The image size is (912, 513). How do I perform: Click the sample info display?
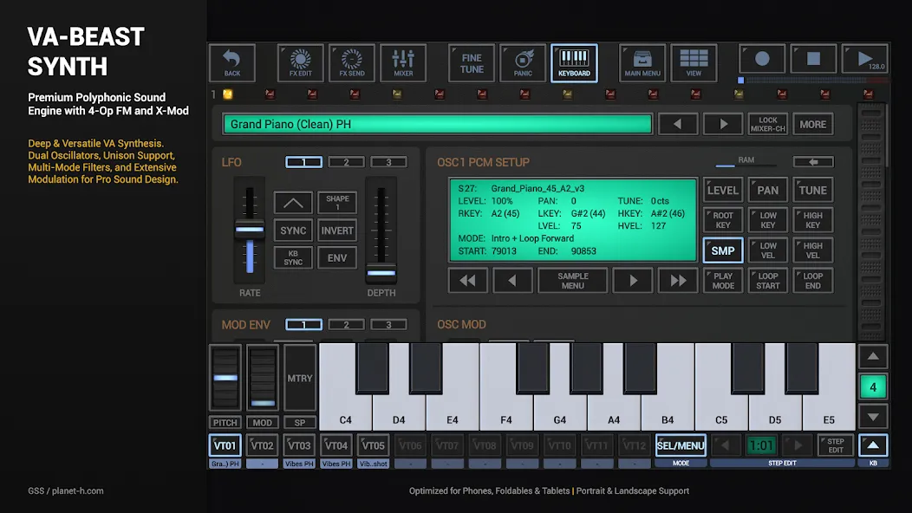pos(573,220)
